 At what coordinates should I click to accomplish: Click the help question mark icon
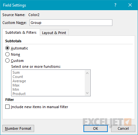(115, 5)
